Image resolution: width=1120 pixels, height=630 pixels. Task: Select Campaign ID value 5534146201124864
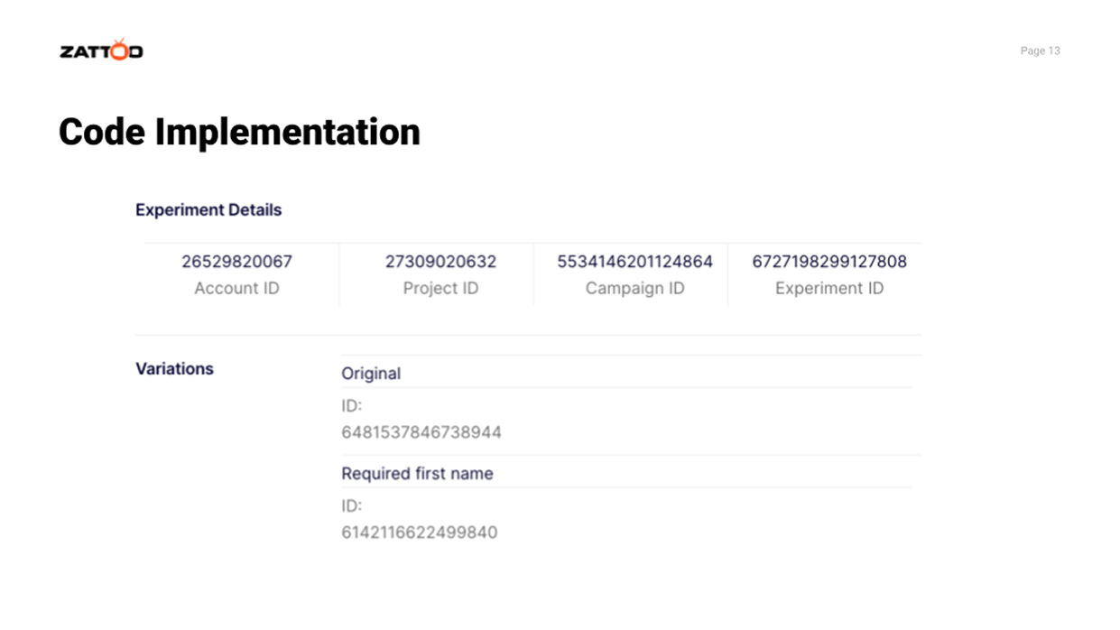pyautogui.click(x=634, y=262)
